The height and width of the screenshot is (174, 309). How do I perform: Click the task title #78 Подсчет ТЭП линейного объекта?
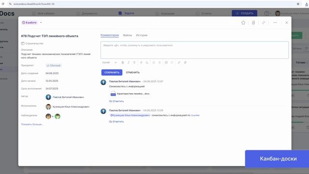49,36
